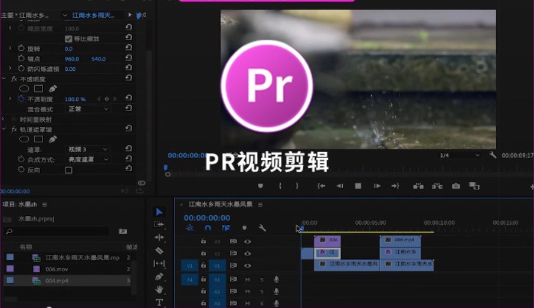Click the 名称 column header

tap(26, 247)
